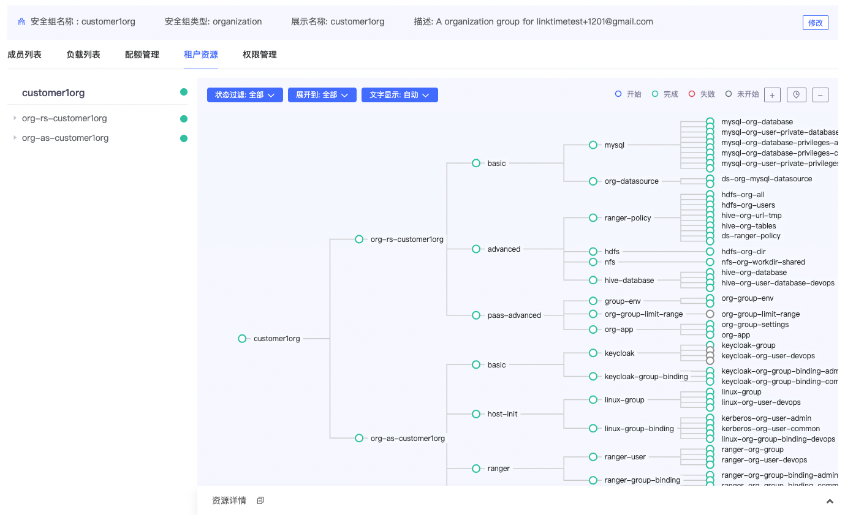Toggle the 未开始 legend status filter
845x520 pixels.
(x=742, y=94)
